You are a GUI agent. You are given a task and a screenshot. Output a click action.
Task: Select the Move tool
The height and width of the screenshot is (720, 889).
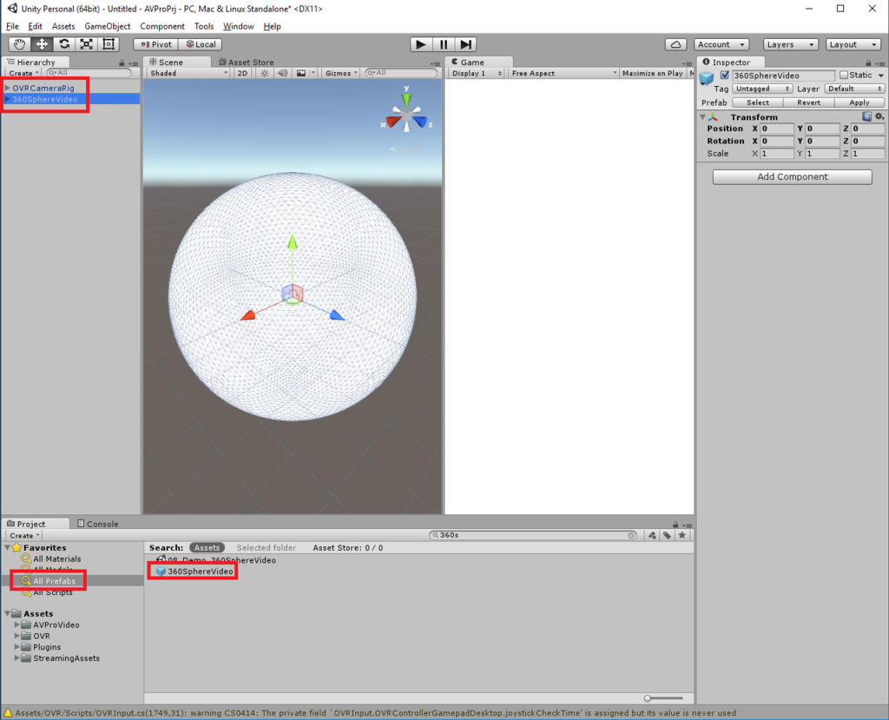point(42,44)
